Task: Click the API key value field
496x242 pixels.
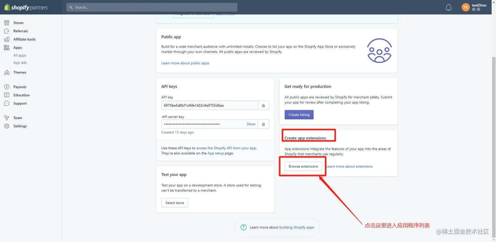Action: point(210,105)
